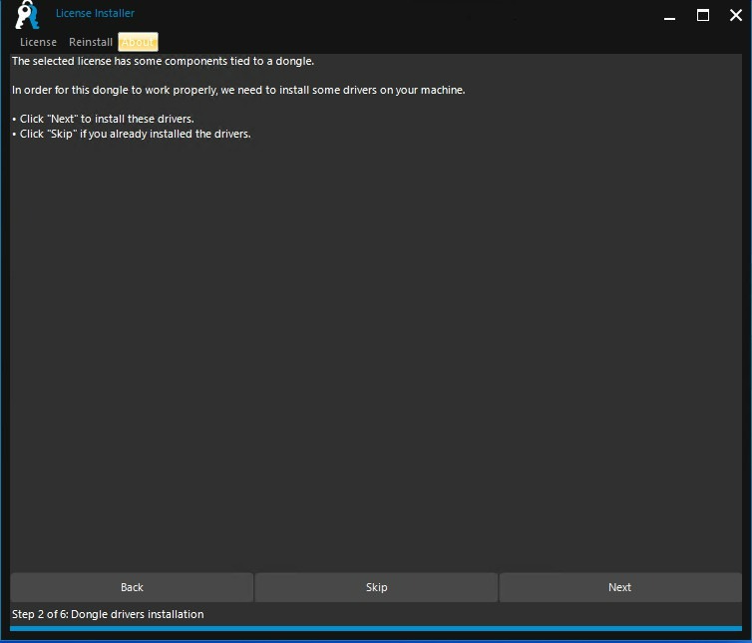
Task: Close the License Installer window
Action: tap(735, 15)
